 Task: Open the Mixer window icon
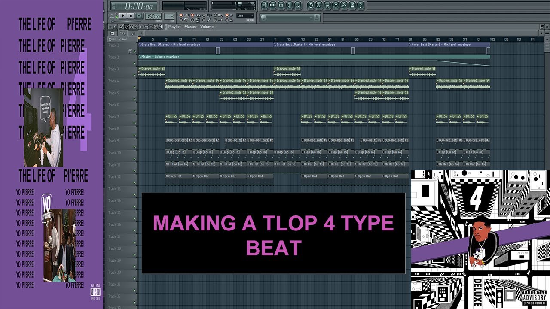pyautogui.click(x=298, y=5)
